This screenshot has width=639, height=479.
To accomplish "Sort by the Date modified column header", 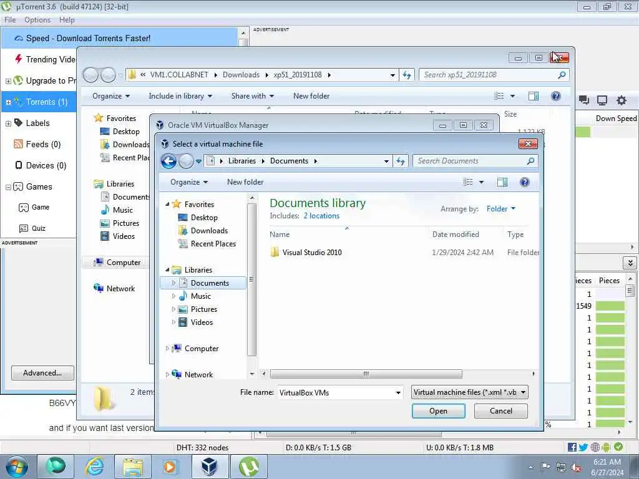I will point(456,235).
